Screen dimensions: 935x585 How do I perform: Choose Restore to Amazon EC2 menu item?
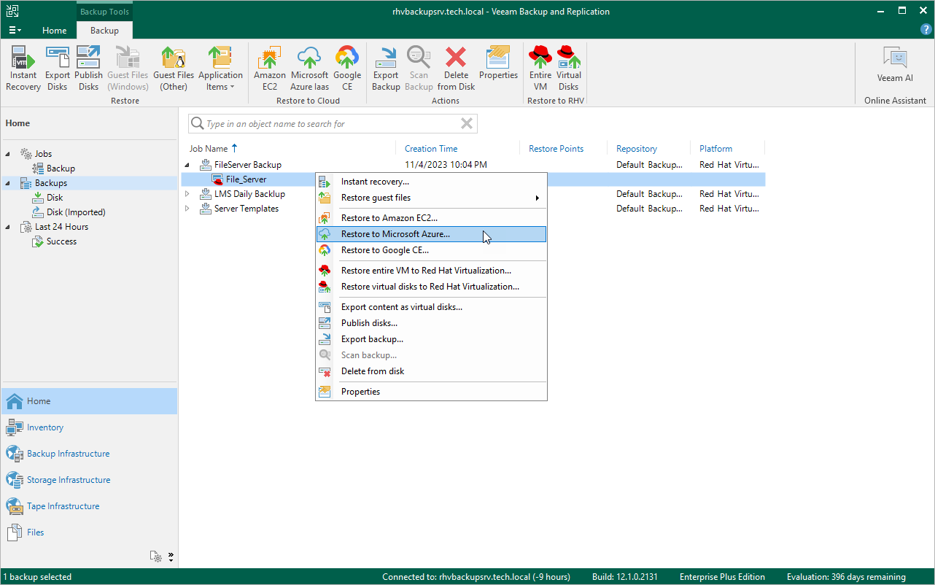[x=431, y=218]
